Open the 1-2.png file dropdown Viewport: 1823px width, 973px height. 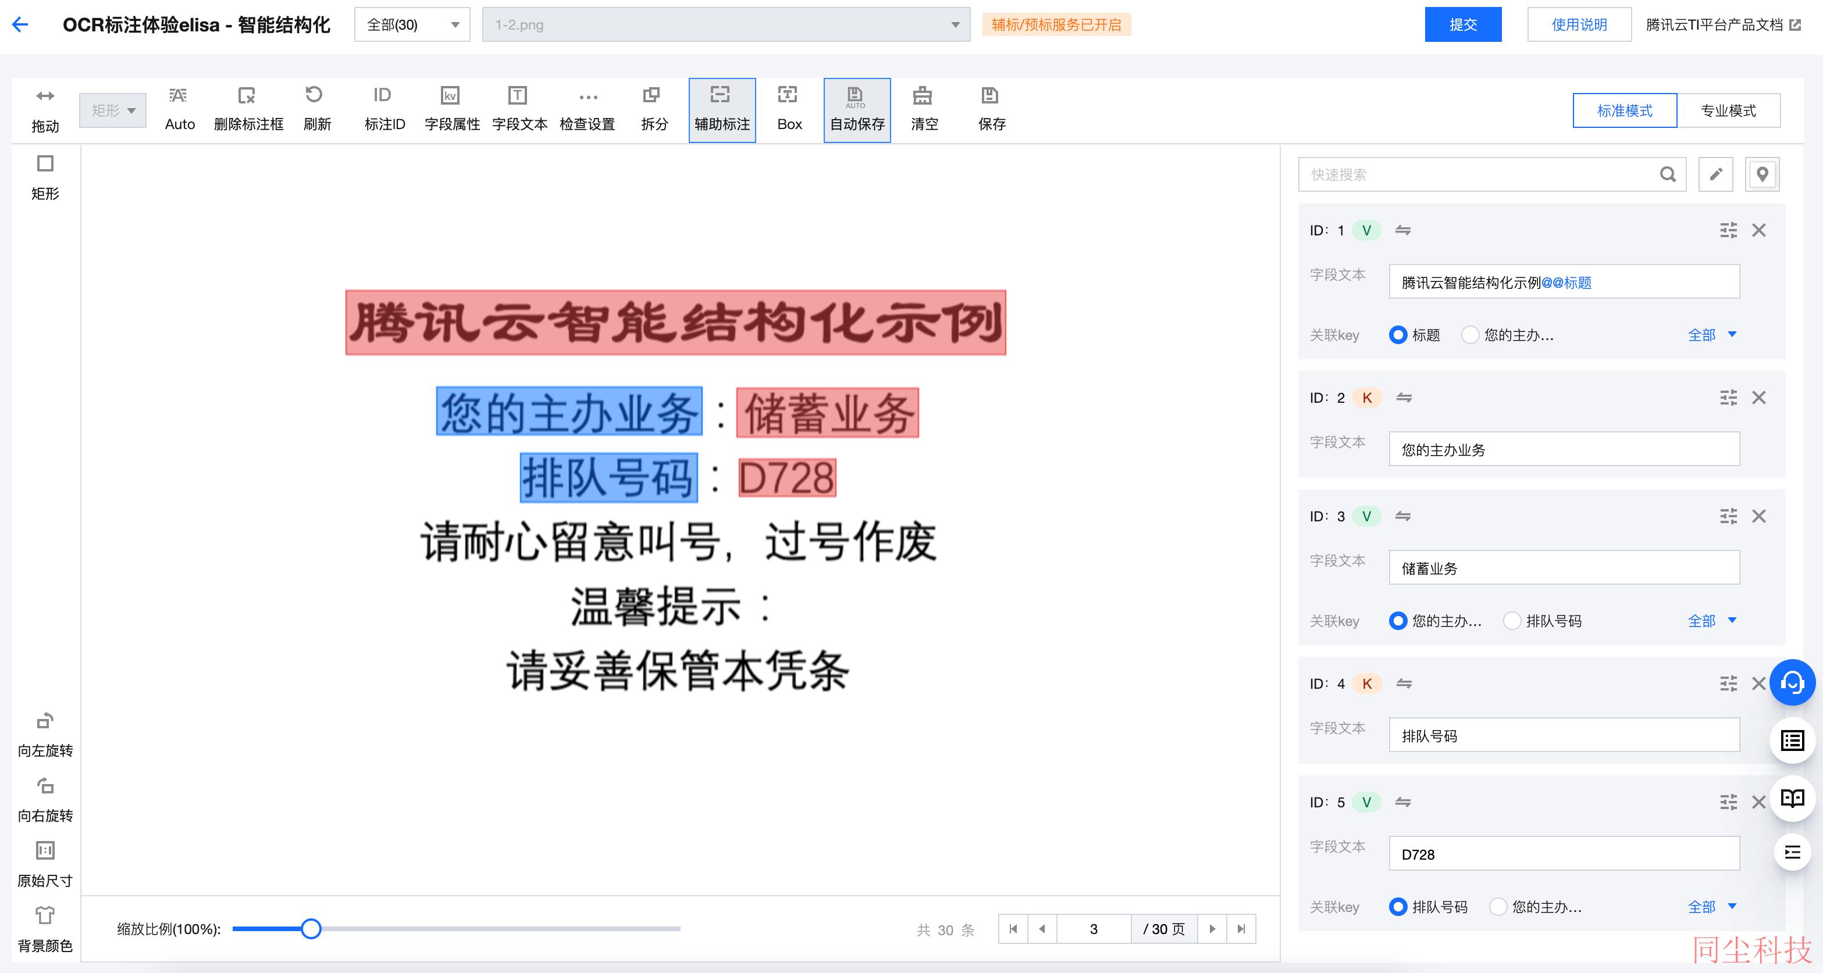tap(726, 25)
